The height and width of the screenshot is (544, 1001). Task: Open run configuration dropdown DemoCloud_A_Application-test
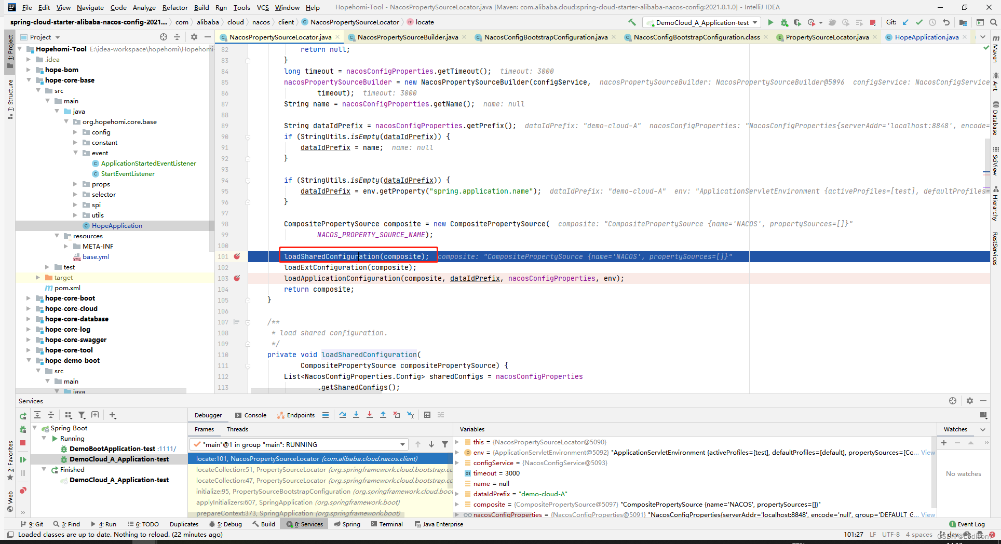tap(702, 22)
